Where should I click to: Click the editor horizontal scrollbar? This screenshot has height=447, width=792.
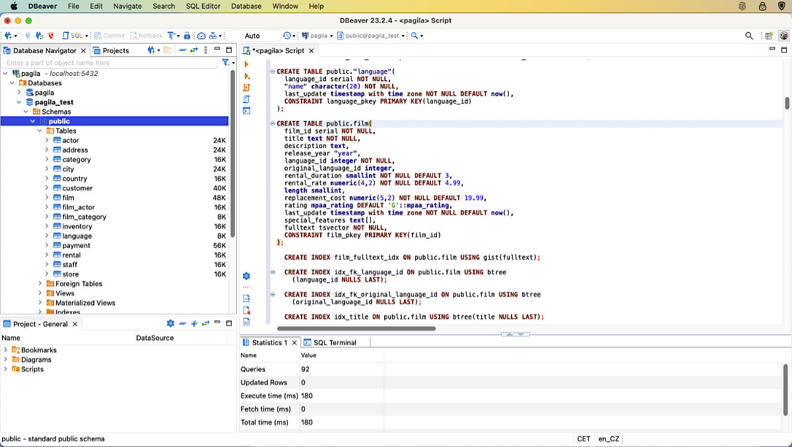[356, 328]
